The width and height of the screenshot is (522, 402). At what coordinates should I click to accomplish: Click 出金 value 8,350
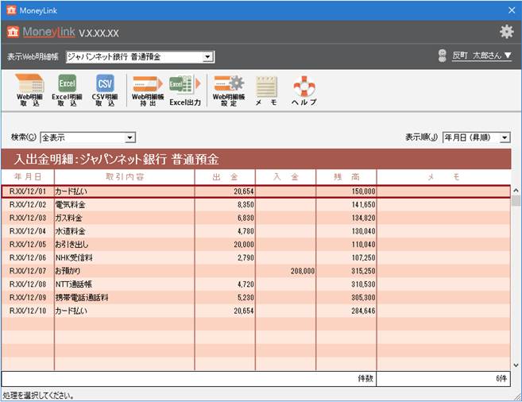tap(246, 205)
